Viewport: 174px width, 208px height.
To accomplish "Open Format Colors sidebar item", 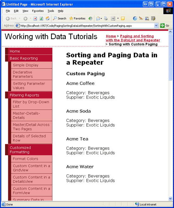I will (32, 159).
